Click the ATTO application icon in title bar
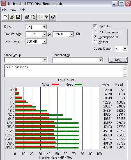 pos(3,3)
